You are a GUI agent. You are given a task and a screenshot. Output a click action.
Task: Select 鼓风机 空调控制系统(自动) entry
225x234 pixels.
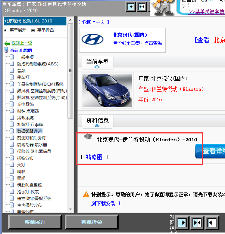[x=42, y=91]
